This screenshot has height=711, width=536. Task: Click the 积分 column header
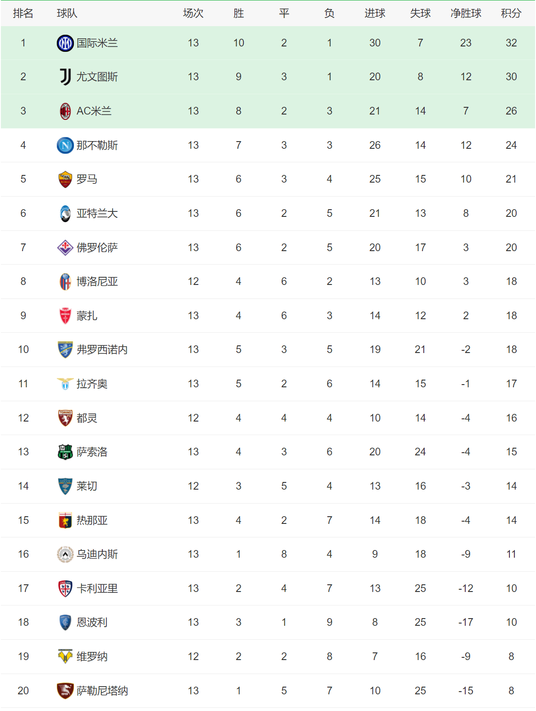(x=511, y=14)
